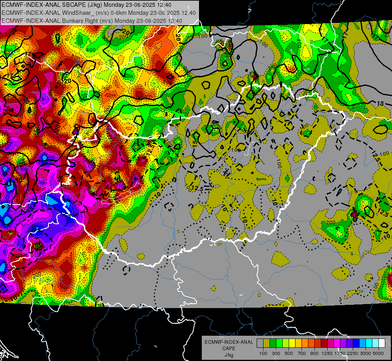Click the legend tick label 500
Image resolution: width=392 pixels, height=361 pixels.
tap(289, 353)
